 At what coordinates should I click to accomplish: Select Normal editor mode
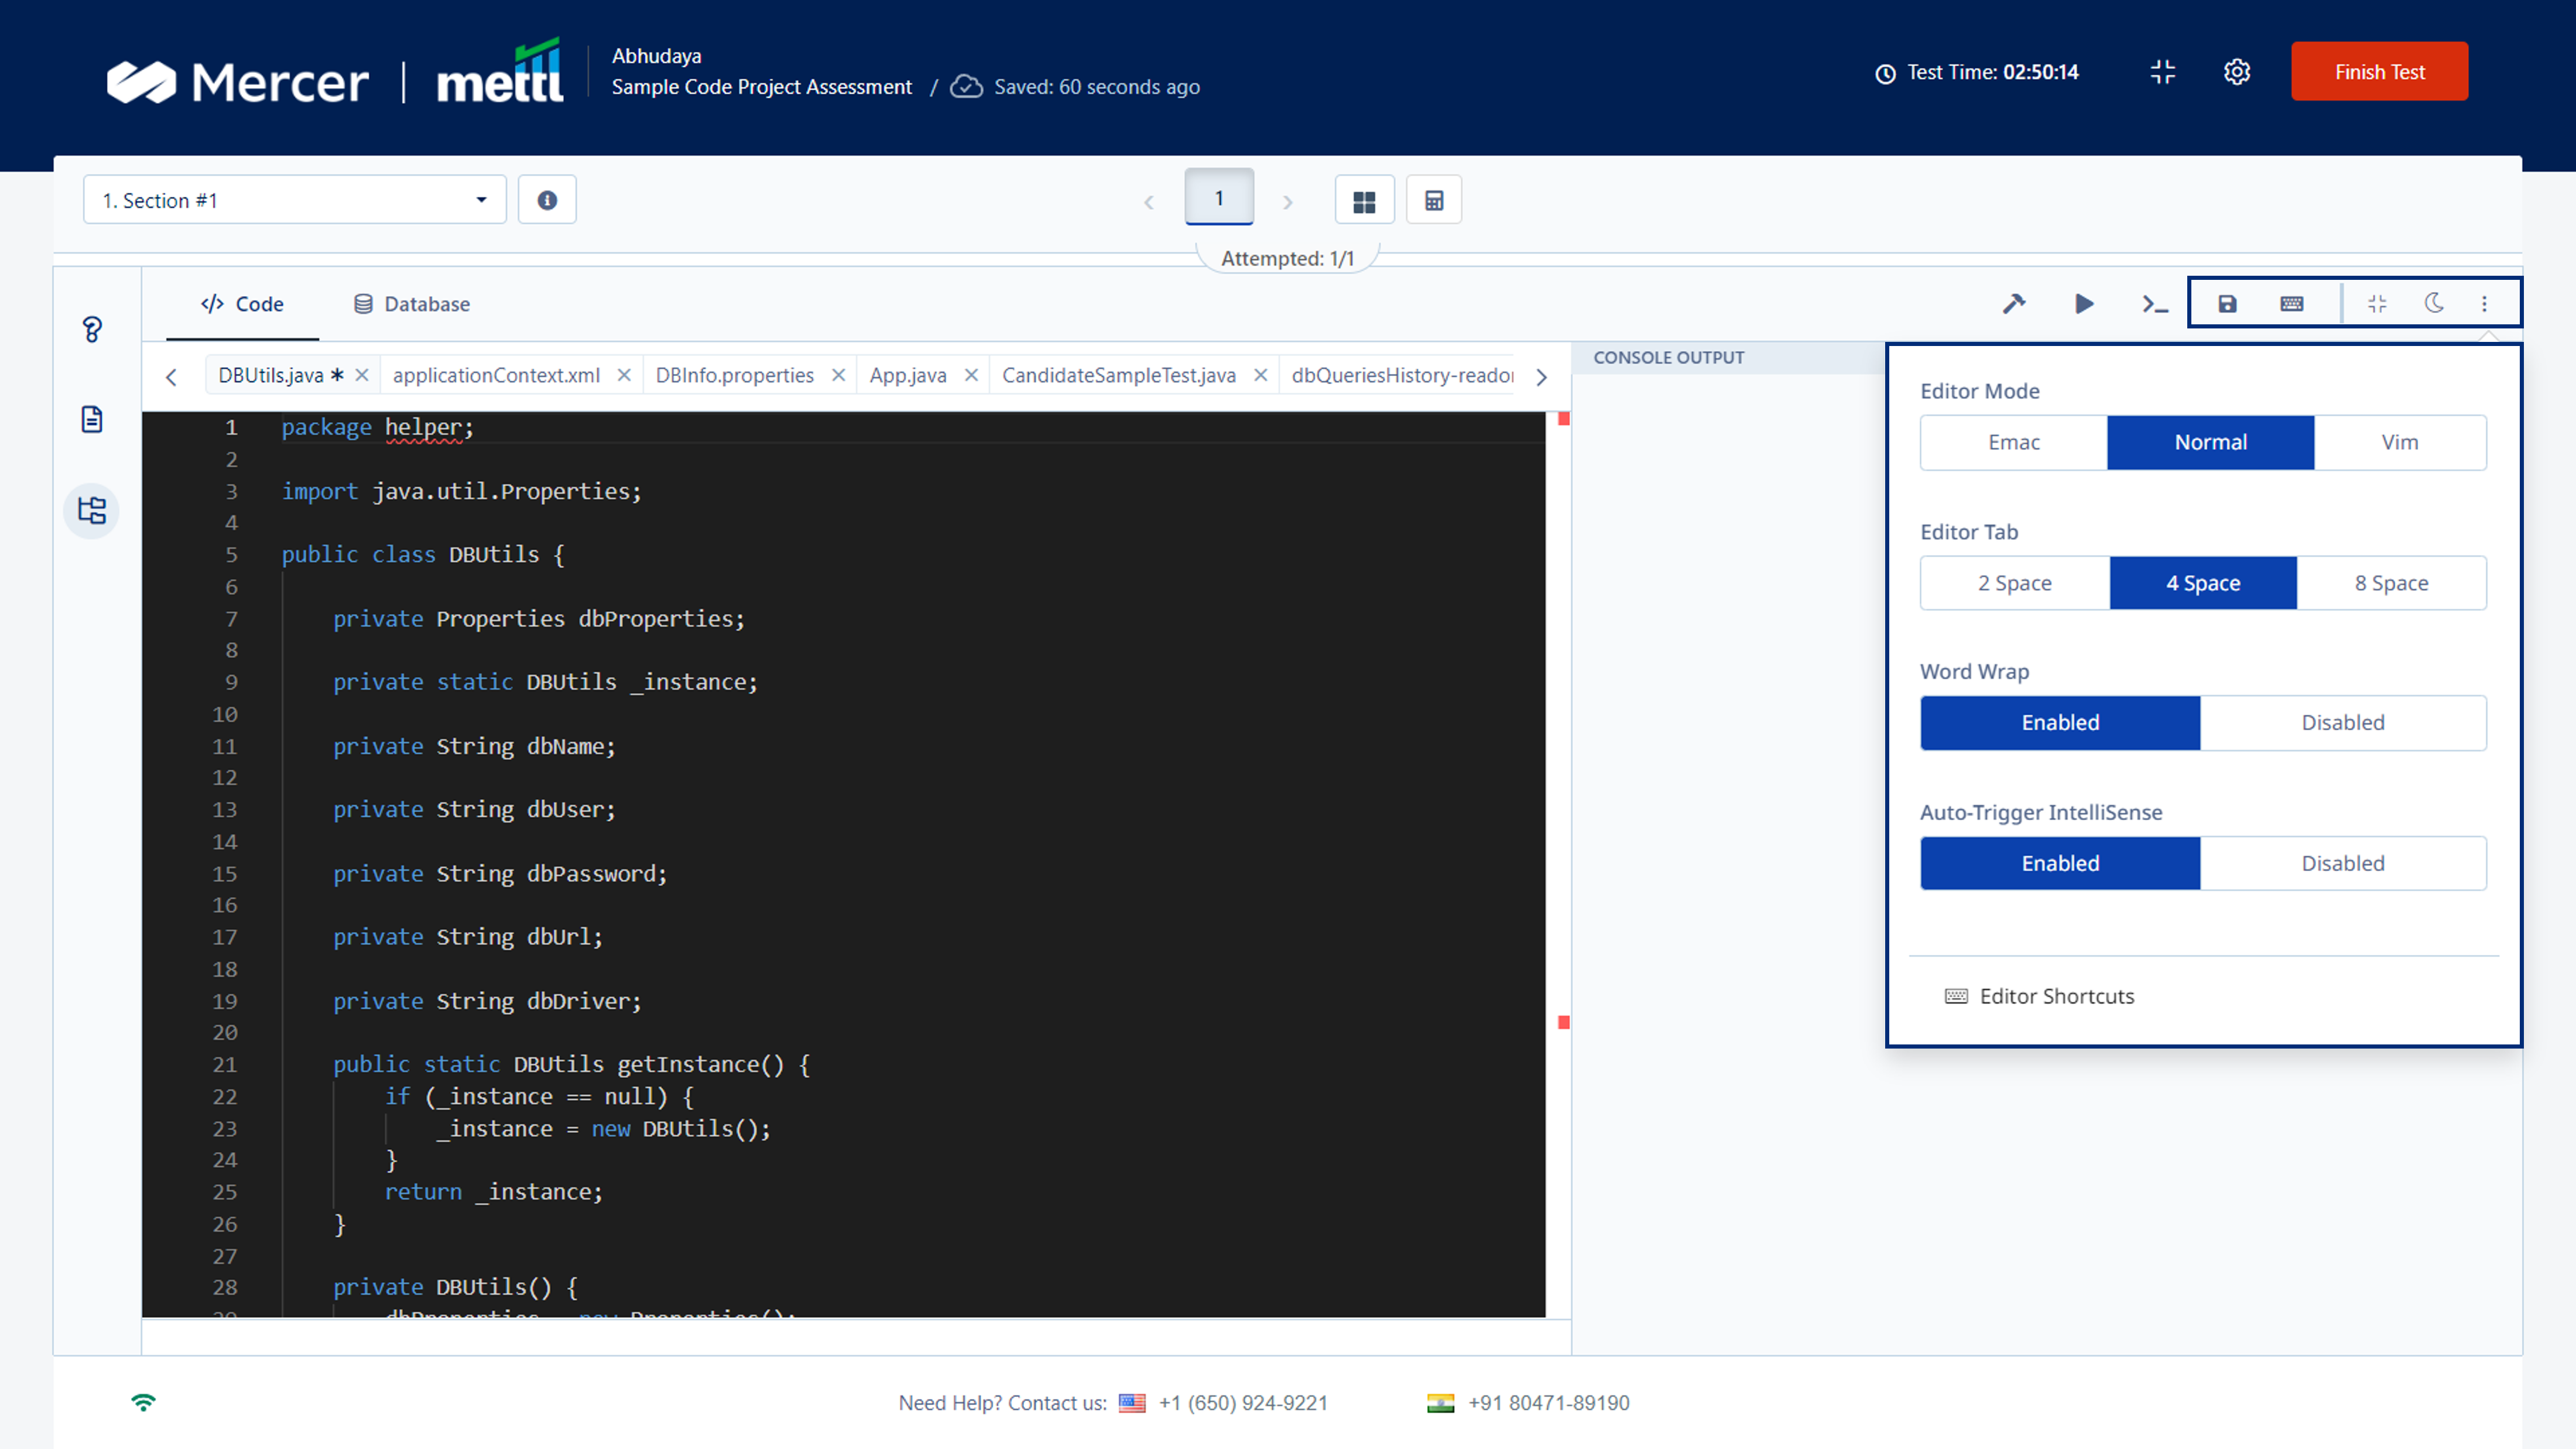(2210, 442)
